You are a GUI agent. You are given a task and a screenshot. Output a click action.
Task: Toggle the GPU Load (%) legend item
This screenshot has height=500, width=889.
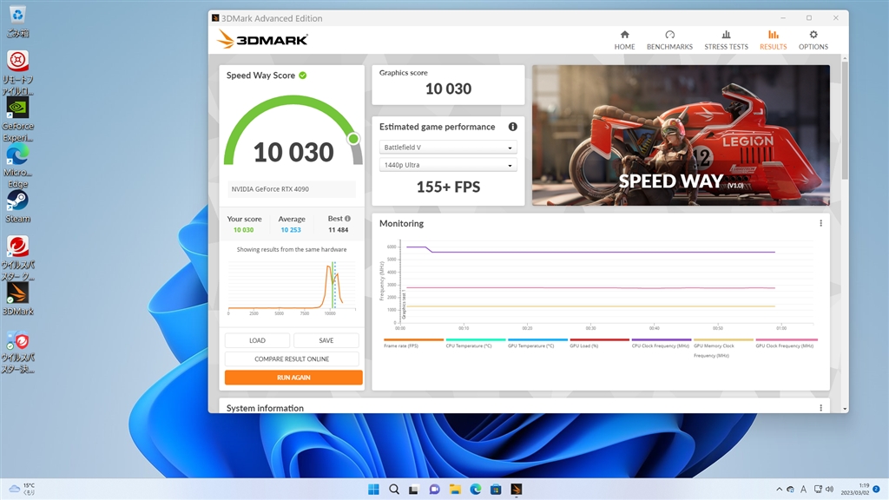click(x=599, y=343)
